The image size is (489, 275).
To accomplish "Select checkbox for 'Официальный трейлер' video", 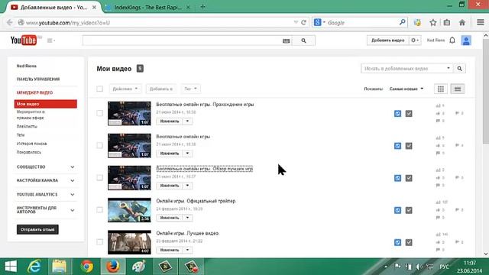I will pos(99,209).
